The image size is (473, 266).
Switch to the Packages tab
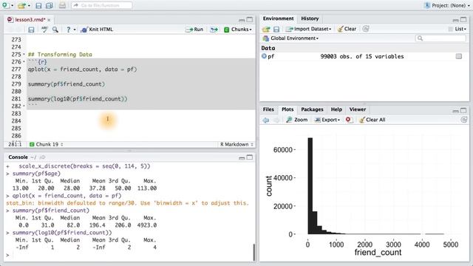312,109
